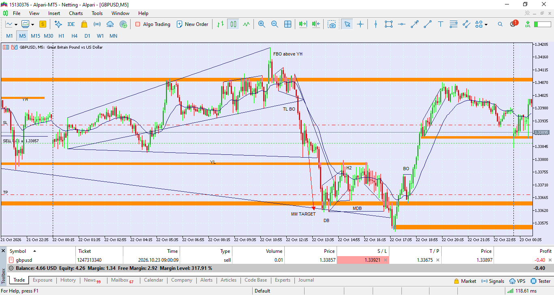Switch to the History tab
This screenshot has width=554, height=295.
coord(68,280)
